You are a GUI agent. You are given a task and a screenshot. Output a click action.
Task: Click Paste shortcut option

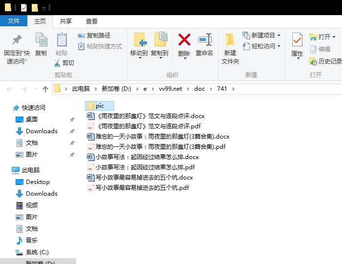pos(100,46)
